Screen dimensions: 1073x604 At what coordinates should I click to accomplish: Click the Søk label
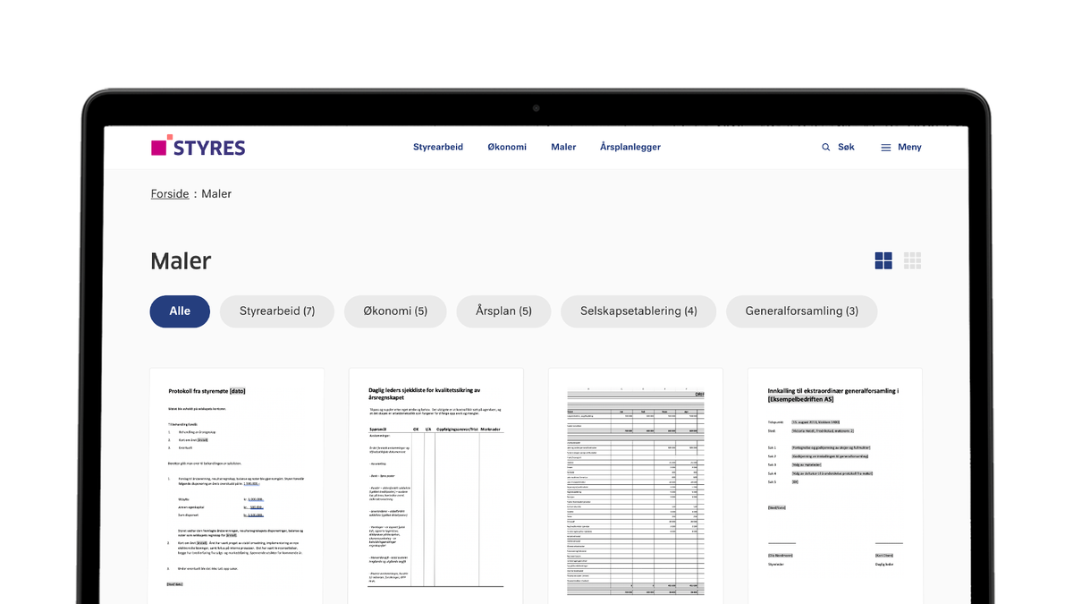(846, 147)
